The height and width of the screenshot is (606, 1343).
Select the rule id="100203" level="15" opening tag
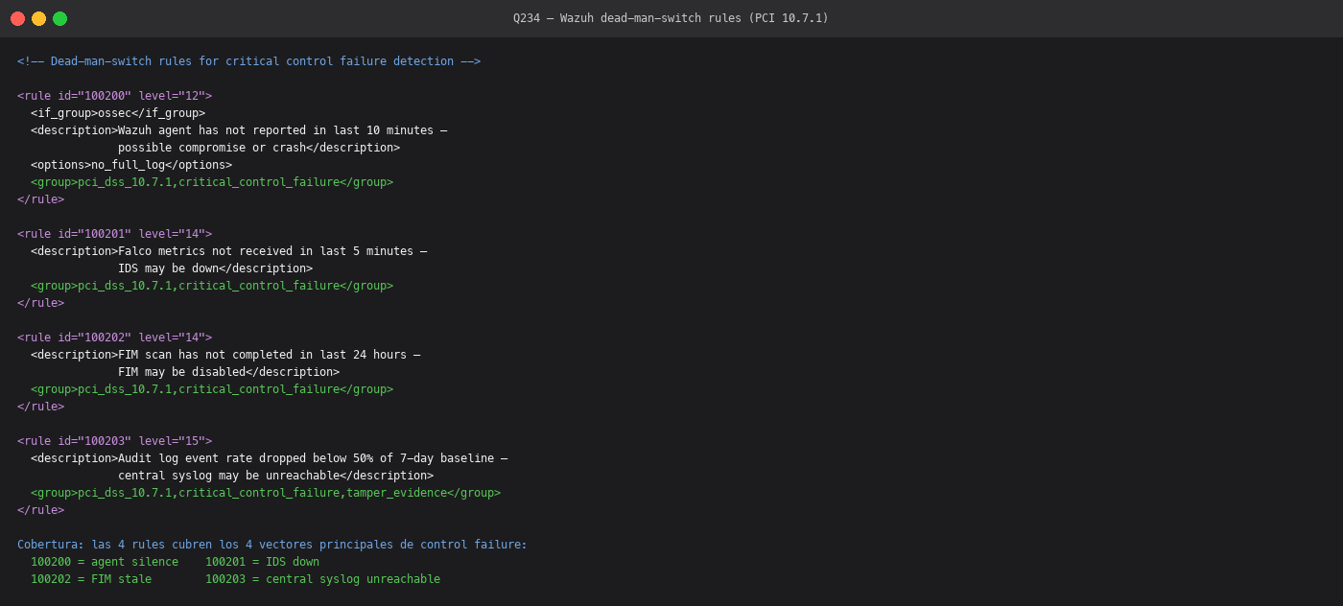pyautogui.click(x=114, y=441)
